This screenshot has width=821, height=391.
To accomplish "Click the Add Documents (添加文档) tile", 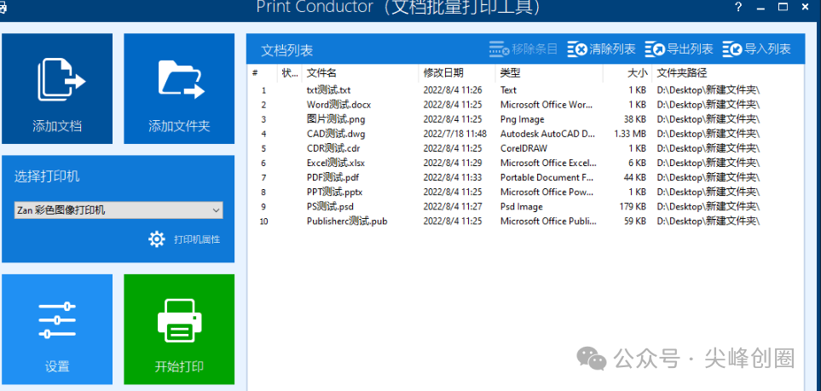I will point(57,89).
